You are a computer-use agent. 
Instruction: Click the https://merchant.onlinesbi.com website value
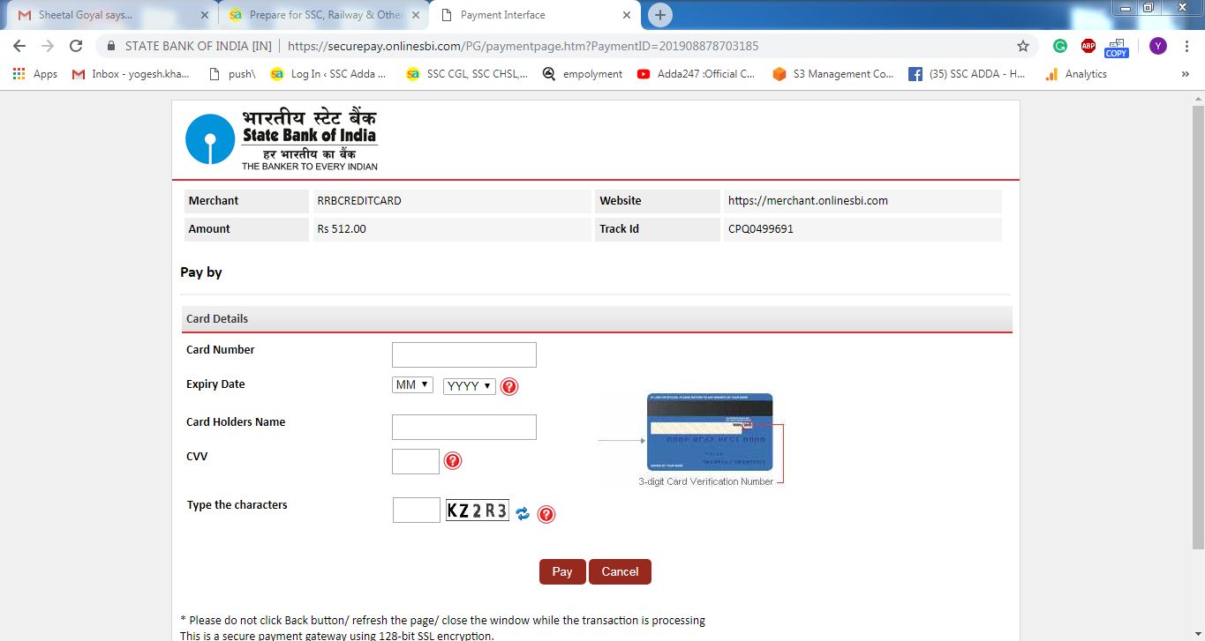pos(808,200)
